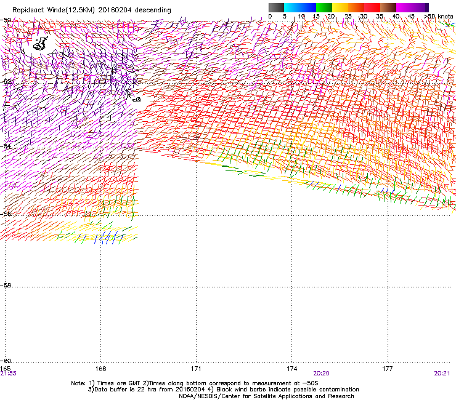Click the legend scale label 0
The image size is (456, 400).
(x=270, y=17)
